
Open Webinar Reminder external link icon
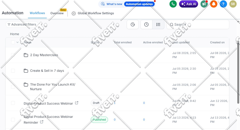(x=42, y=122)
